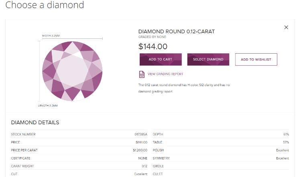Select the Diamond Details section heading

(x=35, y=123)
